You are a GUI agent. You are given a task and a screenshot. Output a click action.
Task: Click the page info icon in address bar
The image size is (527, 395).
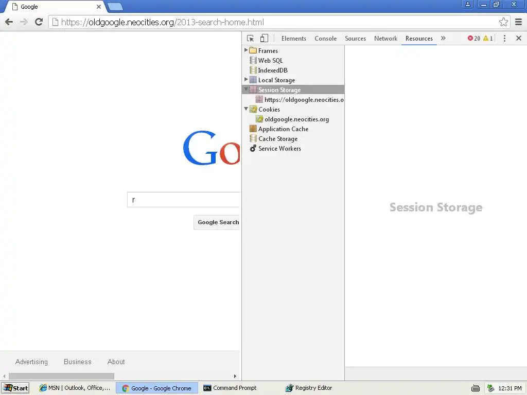(x=55, y=22)
